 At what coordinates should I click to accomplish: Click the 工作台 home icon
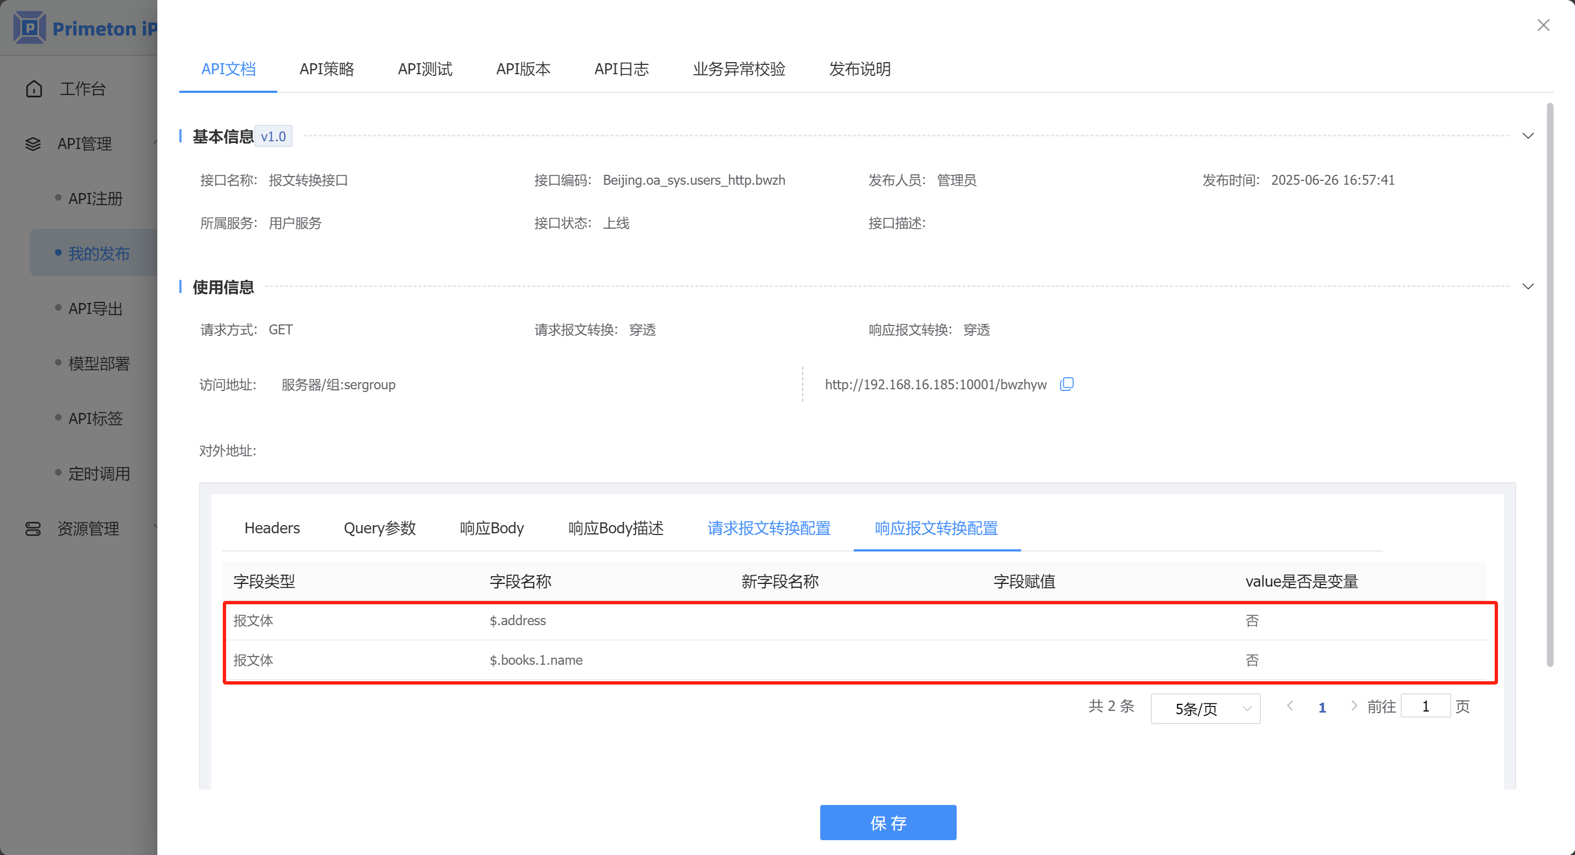[x=34, y=89]
